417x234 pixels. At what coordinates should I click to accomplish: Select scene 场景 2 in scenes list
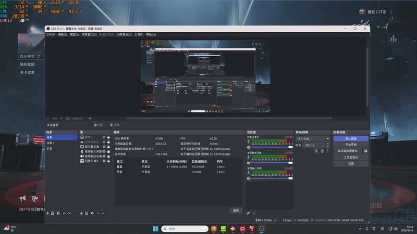(62, 143)
